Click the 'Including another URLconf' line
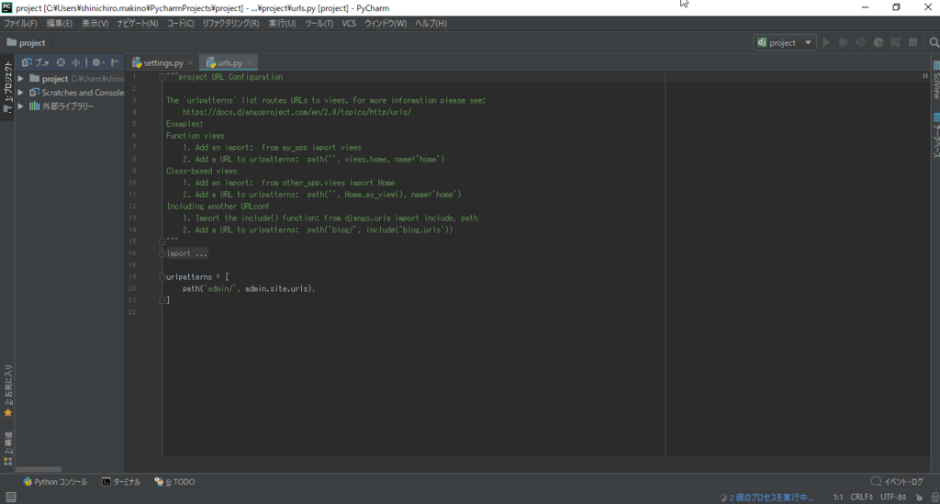 (218, 207)
